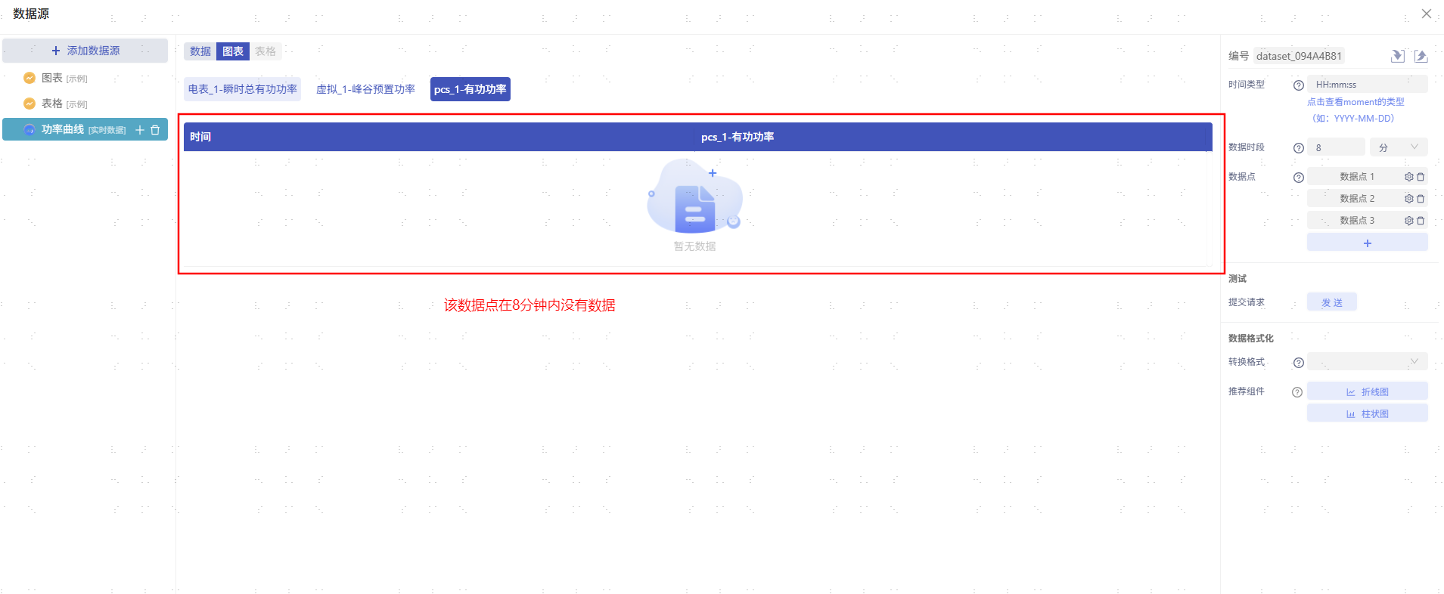Open settings gear for 数据点 3
Viewport: 1444px width, 594px height.
pyautogui.click(x=1408, y=221)
